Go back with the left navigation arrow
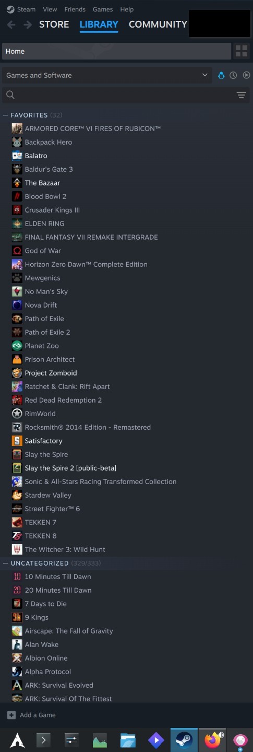 coord(11,25)
